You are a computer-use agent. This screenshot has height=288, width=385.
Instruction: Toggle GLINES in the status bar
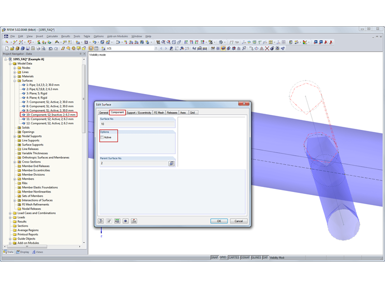tap(256, 257)
